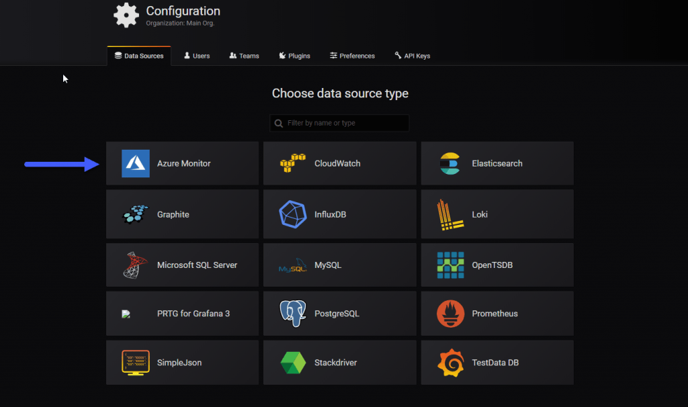Image resolution: width=688 pixels, height=407 pixels.
Task: Focus the Filter by name or type field
Action: (339, 123)
